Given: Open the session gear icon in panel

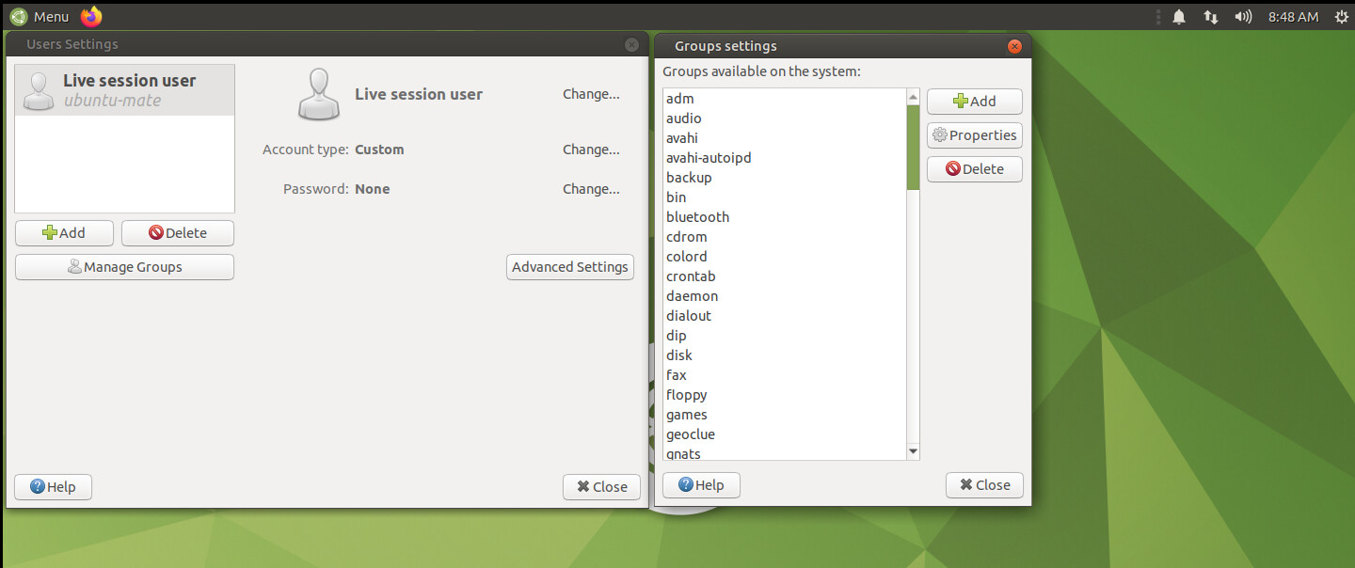Looking at the screenshot, I should coord(1341,17).
